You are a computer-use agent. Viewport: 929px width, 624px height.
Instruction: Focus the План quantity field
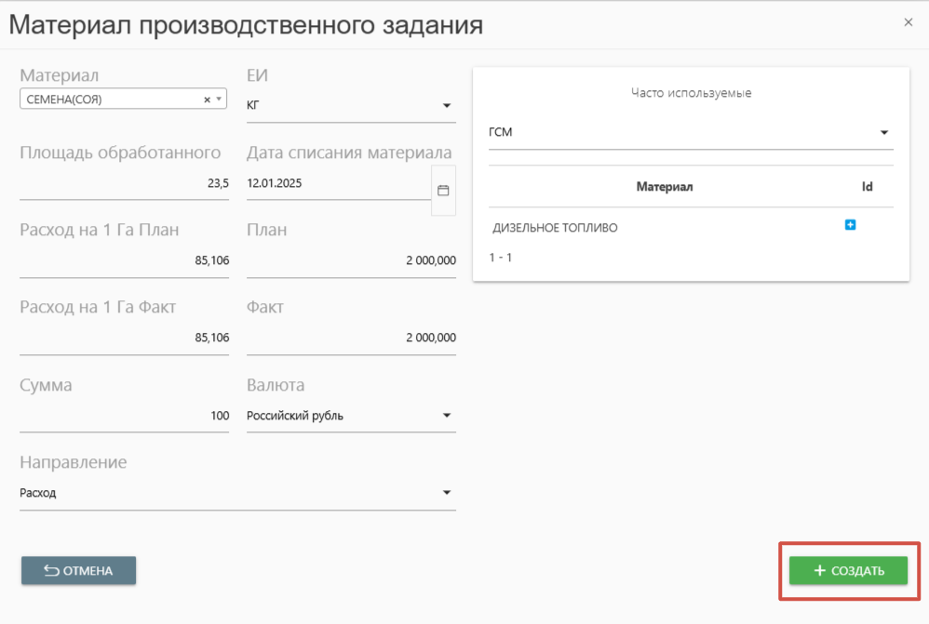click(x=351, y=260)
